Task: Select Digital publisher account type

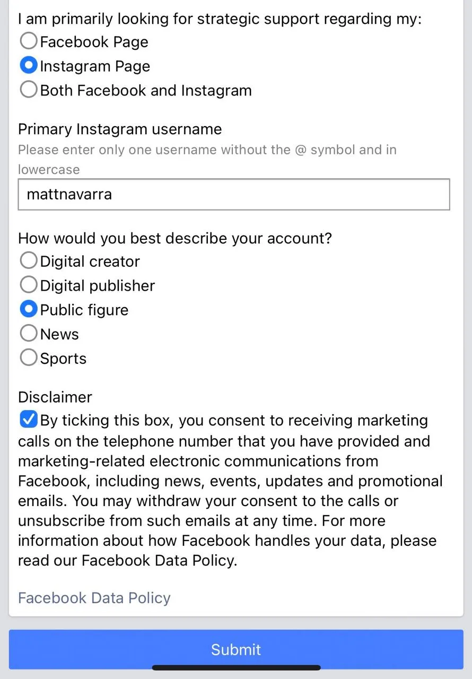Action: coord(29,285)
